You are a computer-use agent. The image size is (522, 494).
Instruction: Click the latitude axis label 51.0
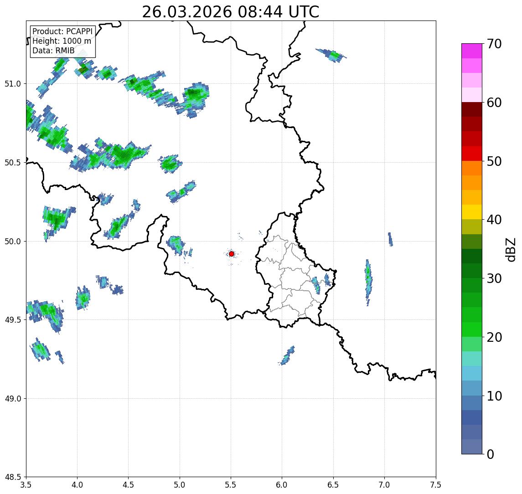pyautogui.click(x=13, y=84)
